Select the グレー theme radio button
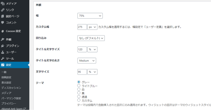The height and width of the screenshot is (110, 211). tap(79, 82)
